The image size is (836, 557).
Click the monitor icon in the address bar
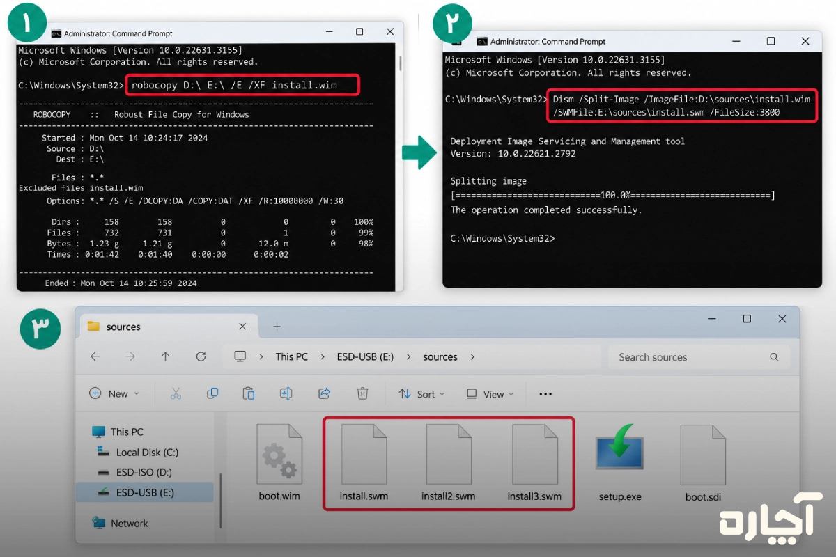coord(240,356)
